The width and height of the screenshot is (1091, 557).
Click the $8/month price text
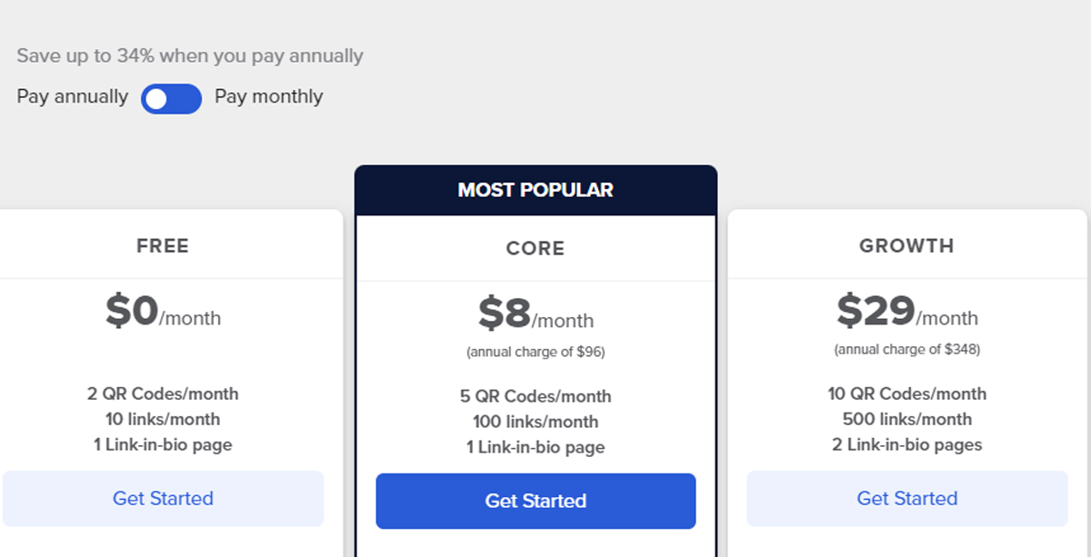click(535, 315)
